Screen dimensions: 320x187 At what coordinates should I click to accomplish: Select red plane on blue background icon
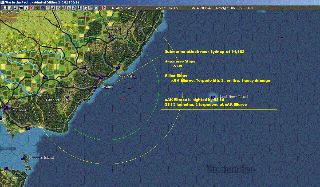click(x=42, y=8)
